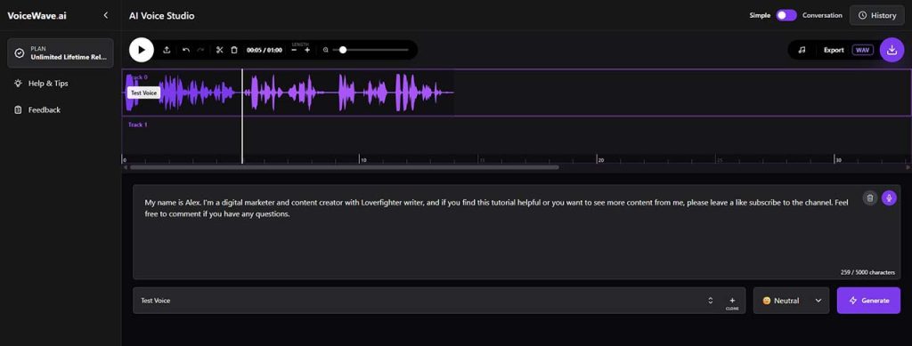Adjust the timeline zoom slider

(343, 50)
